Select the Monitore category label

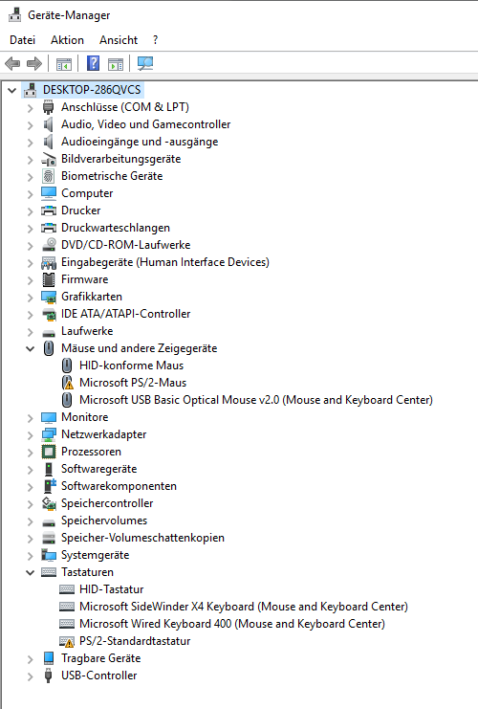[84, 417]
